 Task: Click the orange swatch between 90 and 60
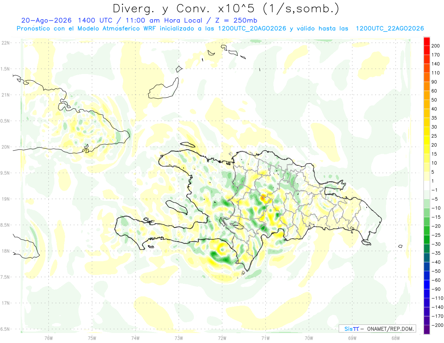coord(427,87)
